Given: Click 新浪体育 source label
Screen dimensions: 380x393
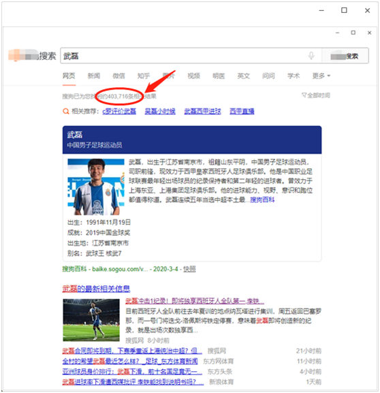Looking at the screenshot, I should point(221,381).
